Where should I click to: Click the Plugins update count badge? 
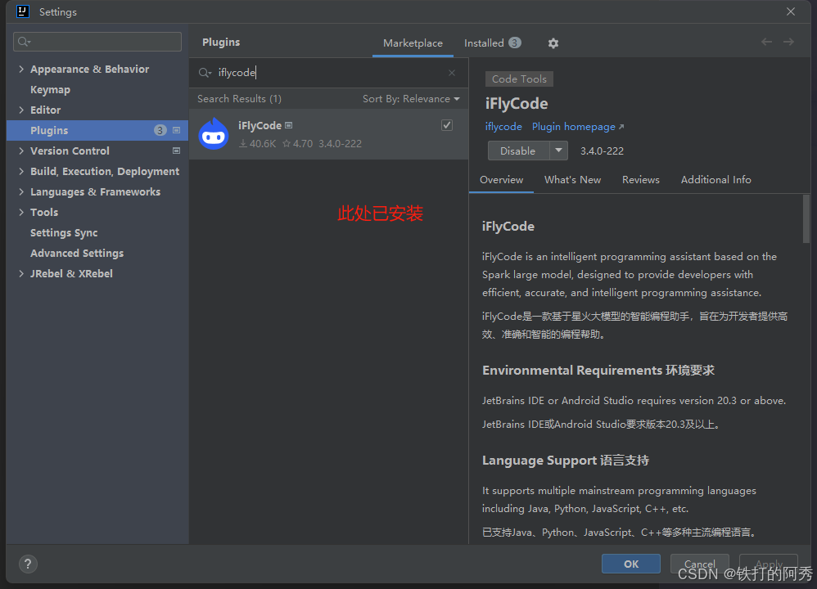coord(160,130)
